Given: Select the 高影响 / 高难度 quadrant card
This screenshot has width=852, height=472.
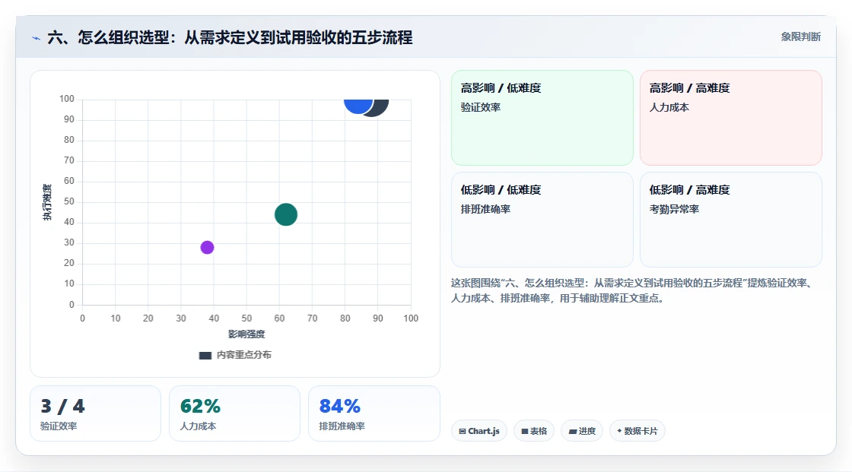Looking at the screenshot, I should pos(731,117).
